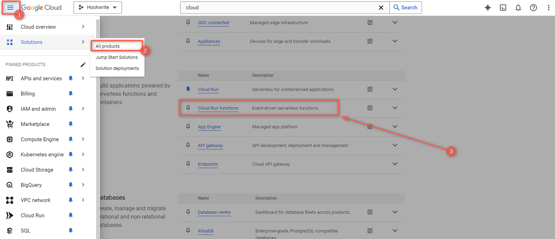Open the notifications bell
This screenshot has height=239, width=555.
(518, 7)
